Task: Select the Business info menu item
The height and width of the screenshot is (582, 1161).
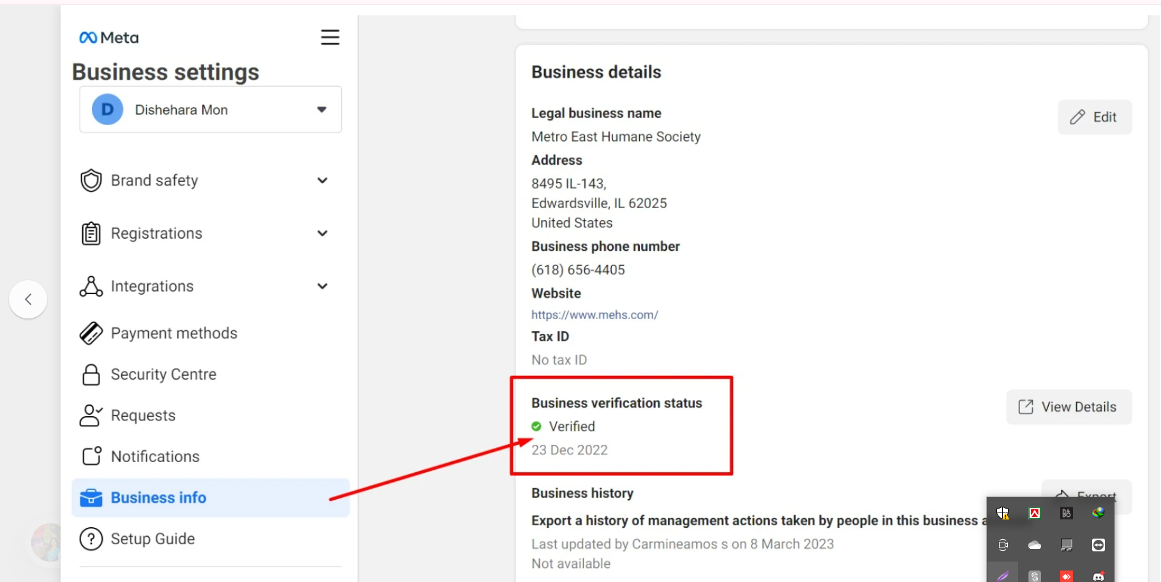Action: (211, 498)
